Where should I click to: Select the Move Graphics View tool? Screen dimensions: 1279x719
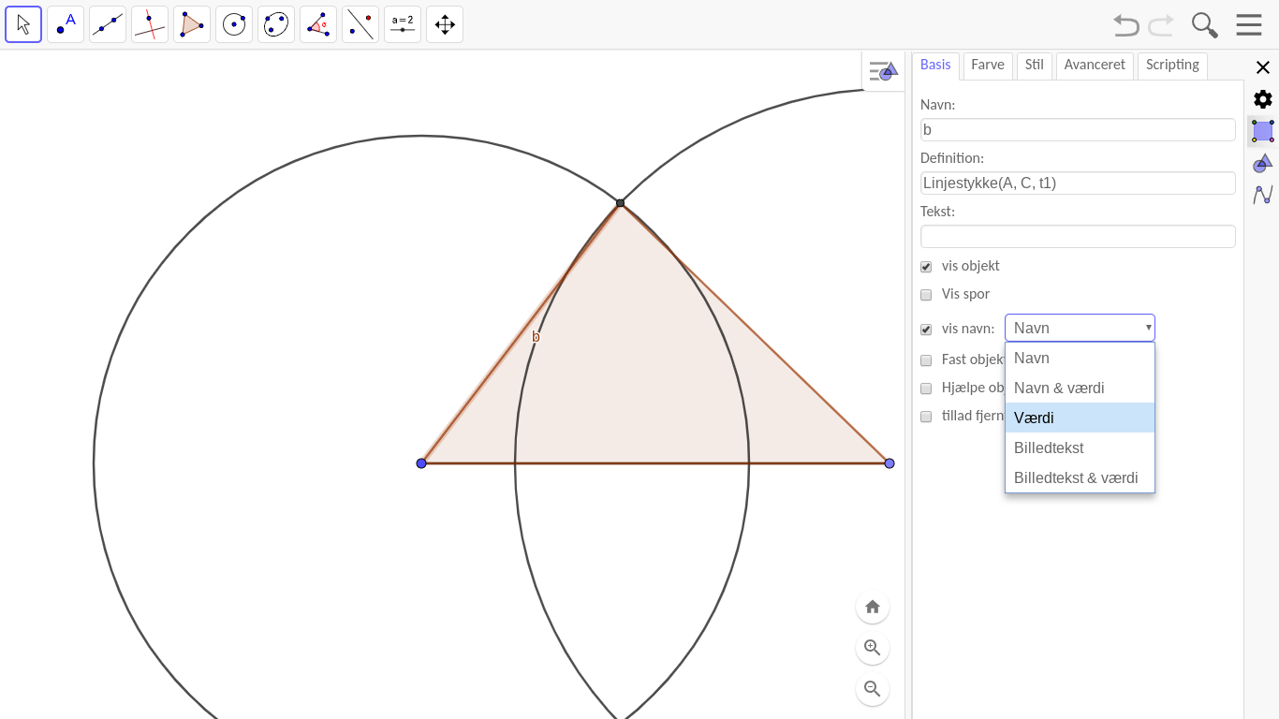(x=445, y=24)
